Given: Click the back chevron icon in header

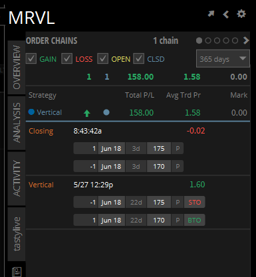Looking at the screenshot, I should pyautogui.click(x=226, y=15).
